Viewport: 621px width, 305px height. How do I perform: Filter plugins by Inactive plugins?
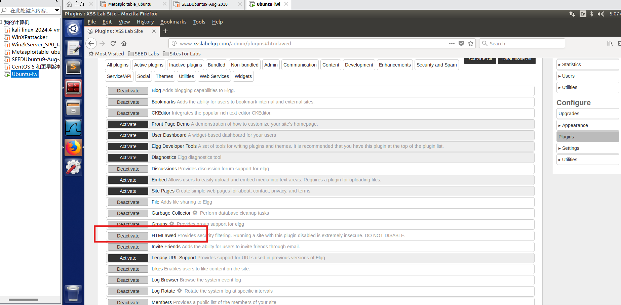186,65
